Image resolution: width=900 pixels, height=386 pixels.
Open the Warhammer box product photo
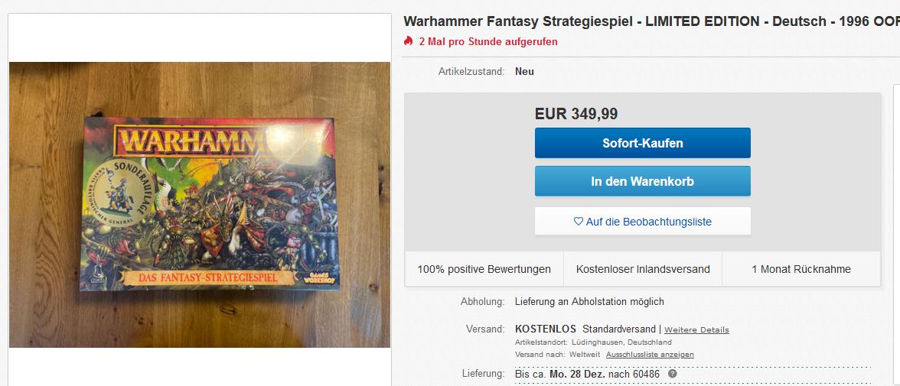(200, 204)
